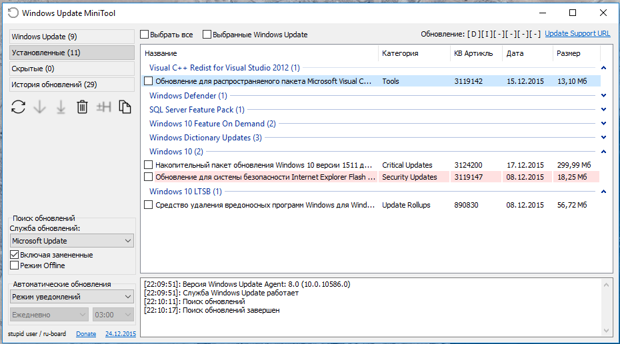Sort by the 'Размер' column header
Image resolution: width=620 pixels, height=344 pixels.
tap(576, 53)
